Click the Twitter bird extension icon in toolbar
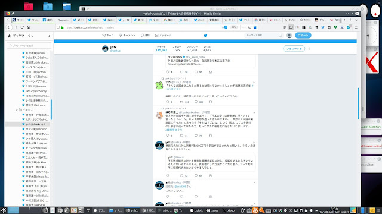This screenshot has width=382, height=214. (x=323, y=27)
